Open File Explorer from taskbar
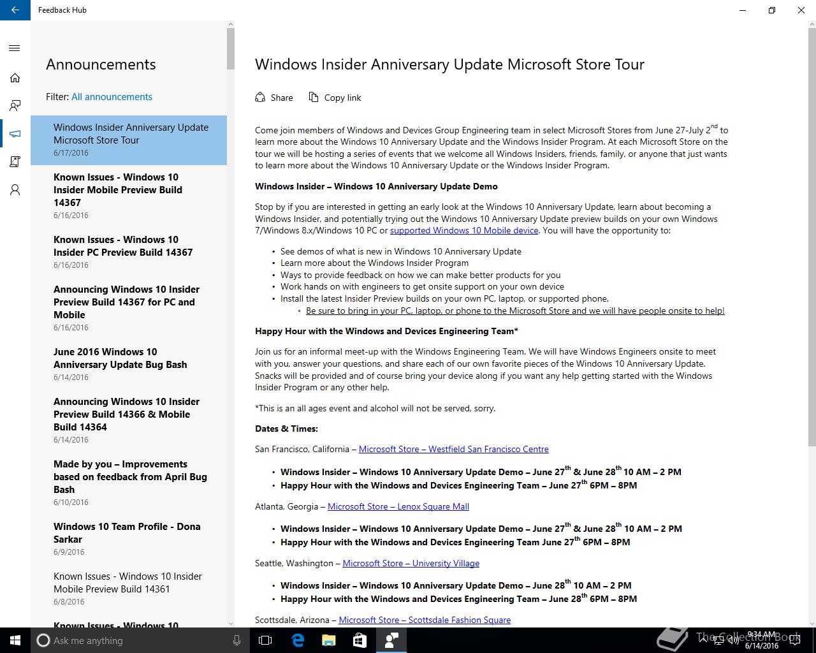Screen dimensions: 816x653 pos(328,640)
